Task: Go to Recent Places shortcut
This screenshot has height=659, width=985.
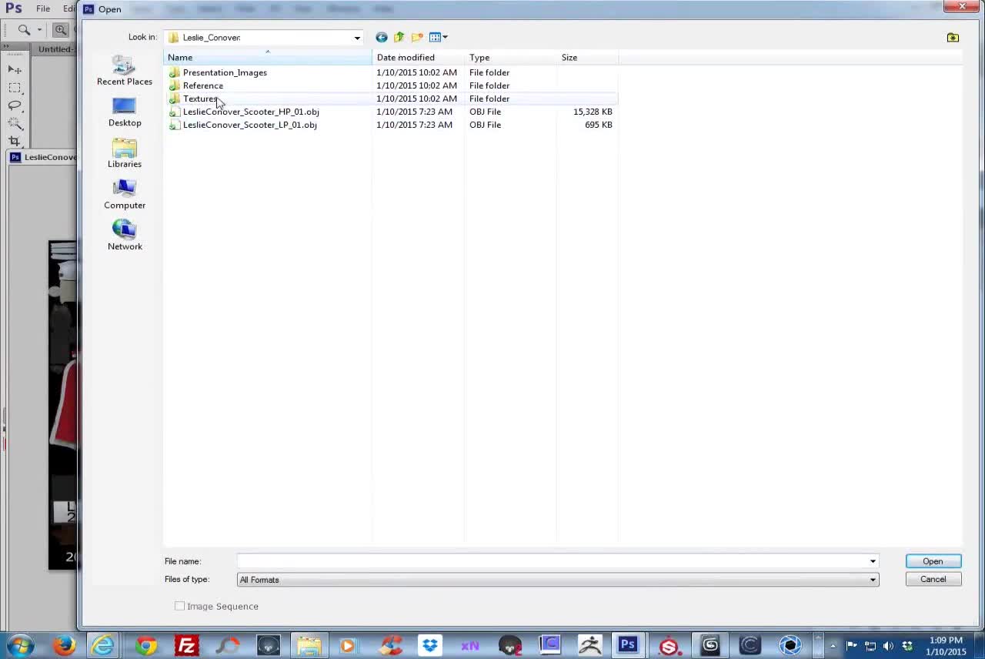Action: pos(125,70)
